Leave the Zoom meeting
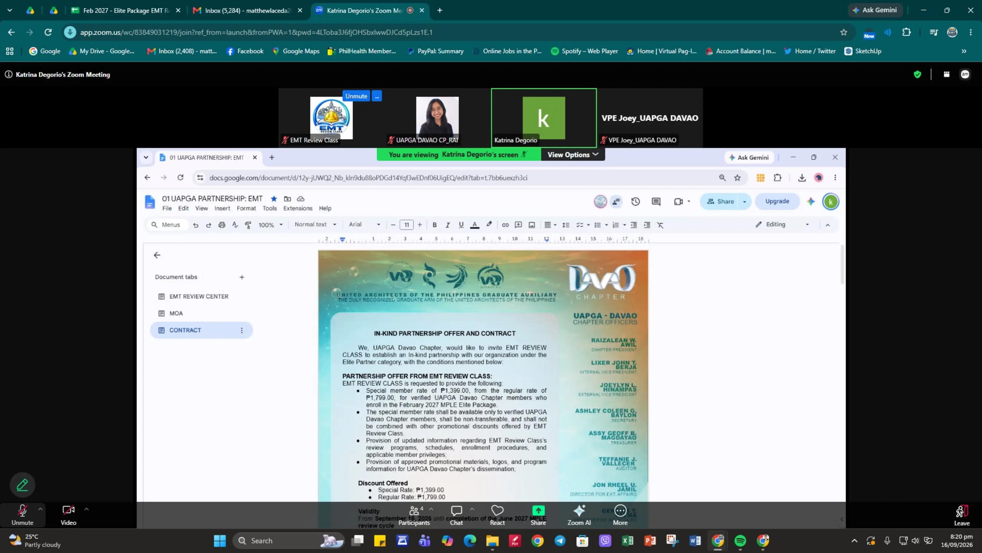The image size is (982, 553). [961, 516]
